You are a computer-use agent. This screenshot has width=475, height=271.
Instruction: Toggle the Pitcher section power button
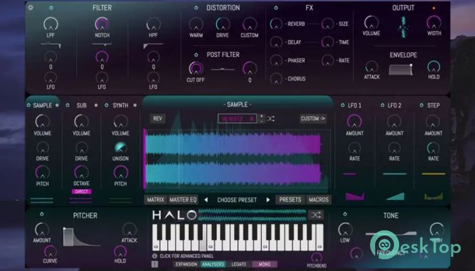click(42, 214)
